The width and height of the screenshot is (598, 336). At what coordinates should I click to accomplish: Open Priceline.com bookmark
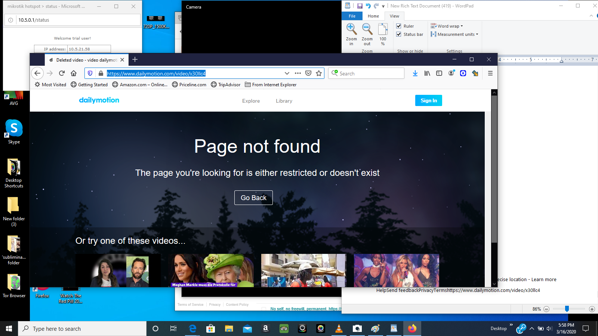coord(189,85)
